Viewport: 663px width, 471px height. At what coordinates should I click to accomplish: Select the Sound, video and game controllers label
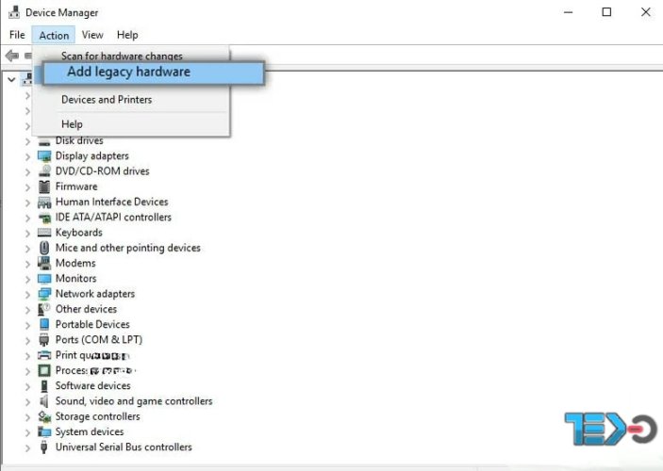(134, 401)
